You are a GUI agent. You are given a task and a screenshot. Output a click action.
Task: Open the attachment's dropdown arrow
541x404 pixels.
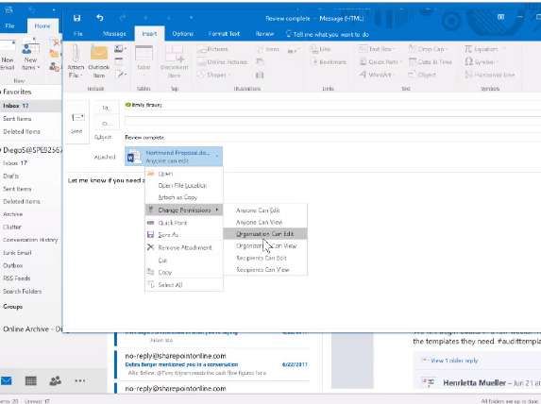click(217, 157)
